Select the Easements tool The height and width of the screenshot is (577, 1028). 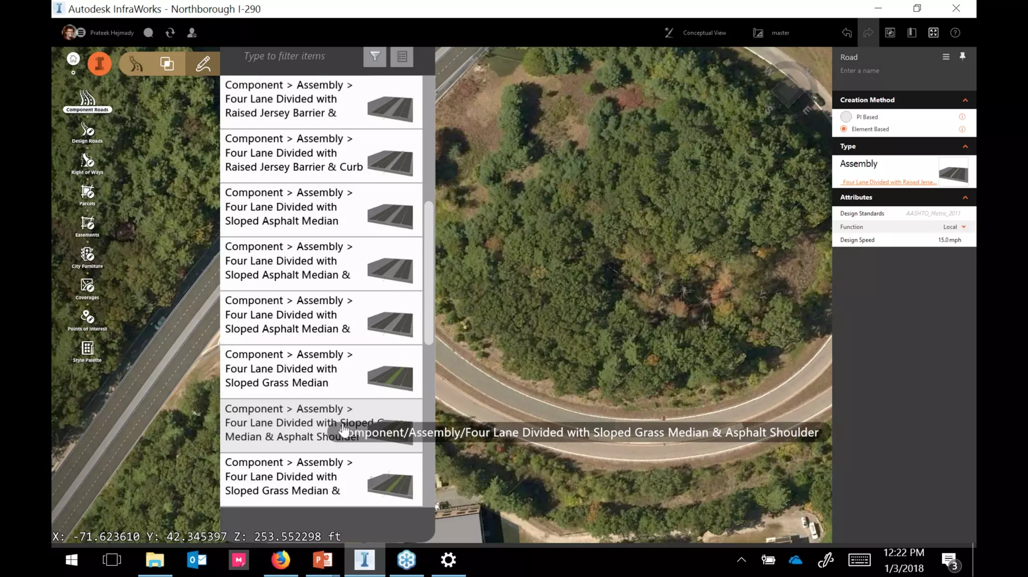point(87,227)
